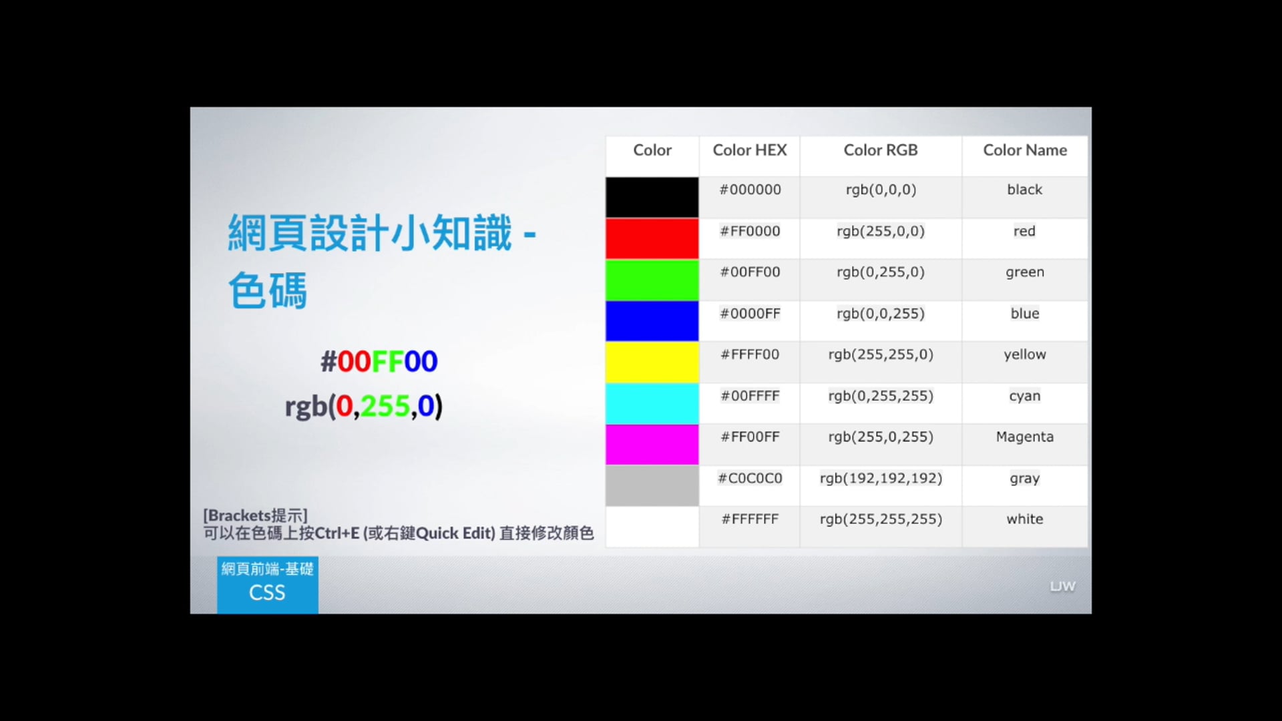
Task: Click the Color Name column header
Action: pos(1024,150)
